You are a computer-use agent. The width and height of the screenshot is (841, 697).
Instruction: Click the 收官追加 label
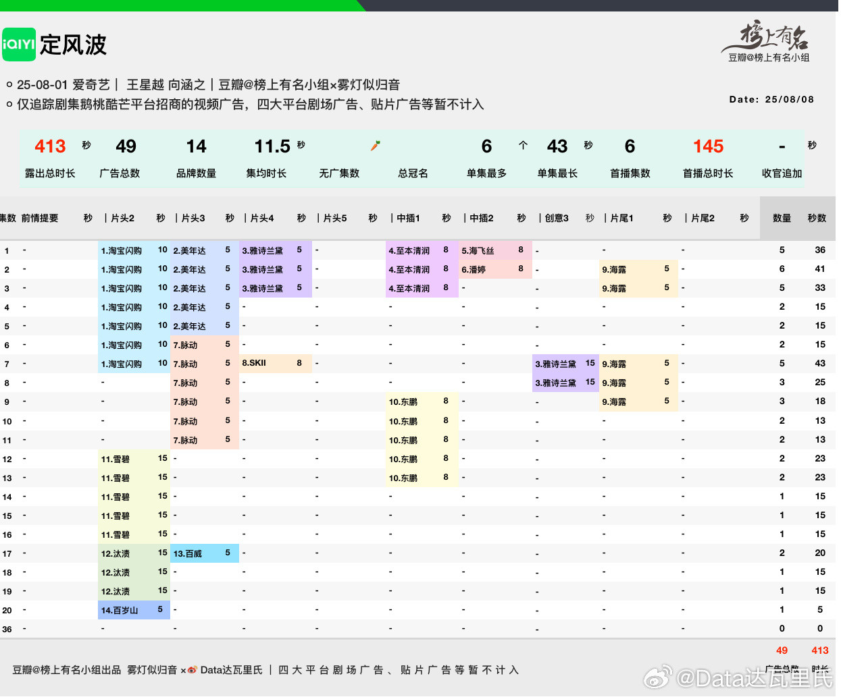(x=782, y=173)
